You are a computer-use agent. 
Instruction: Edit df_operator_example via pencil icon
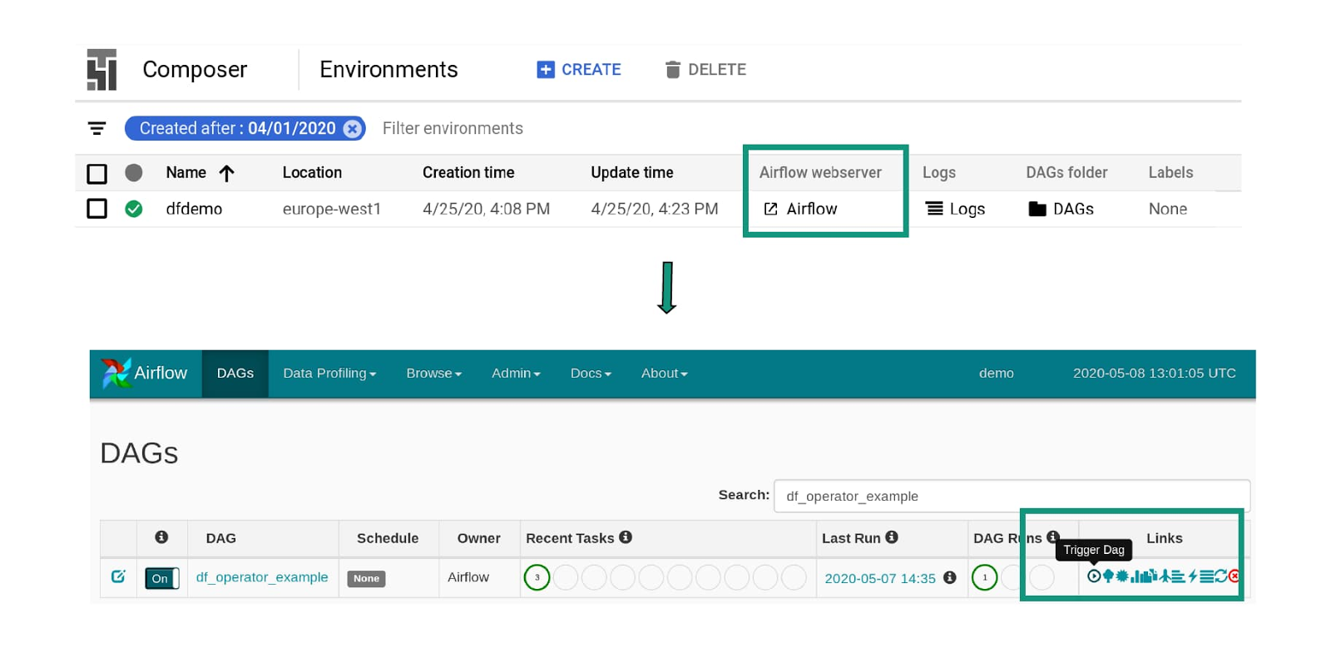[x=118, y=576]
